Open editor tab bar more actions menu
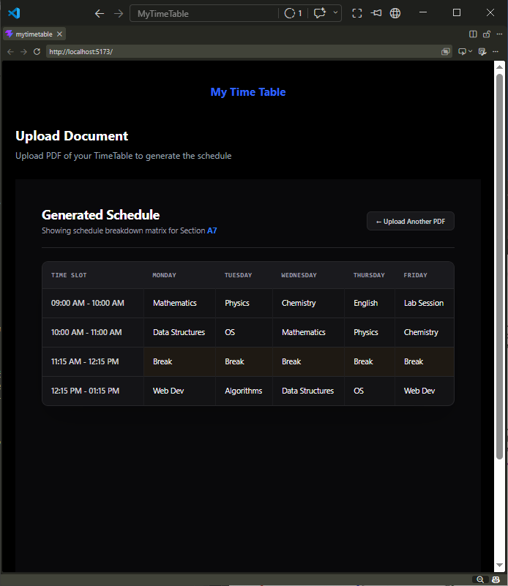Image resolution: width=508 pixels, height=586 pixels. 499,34
